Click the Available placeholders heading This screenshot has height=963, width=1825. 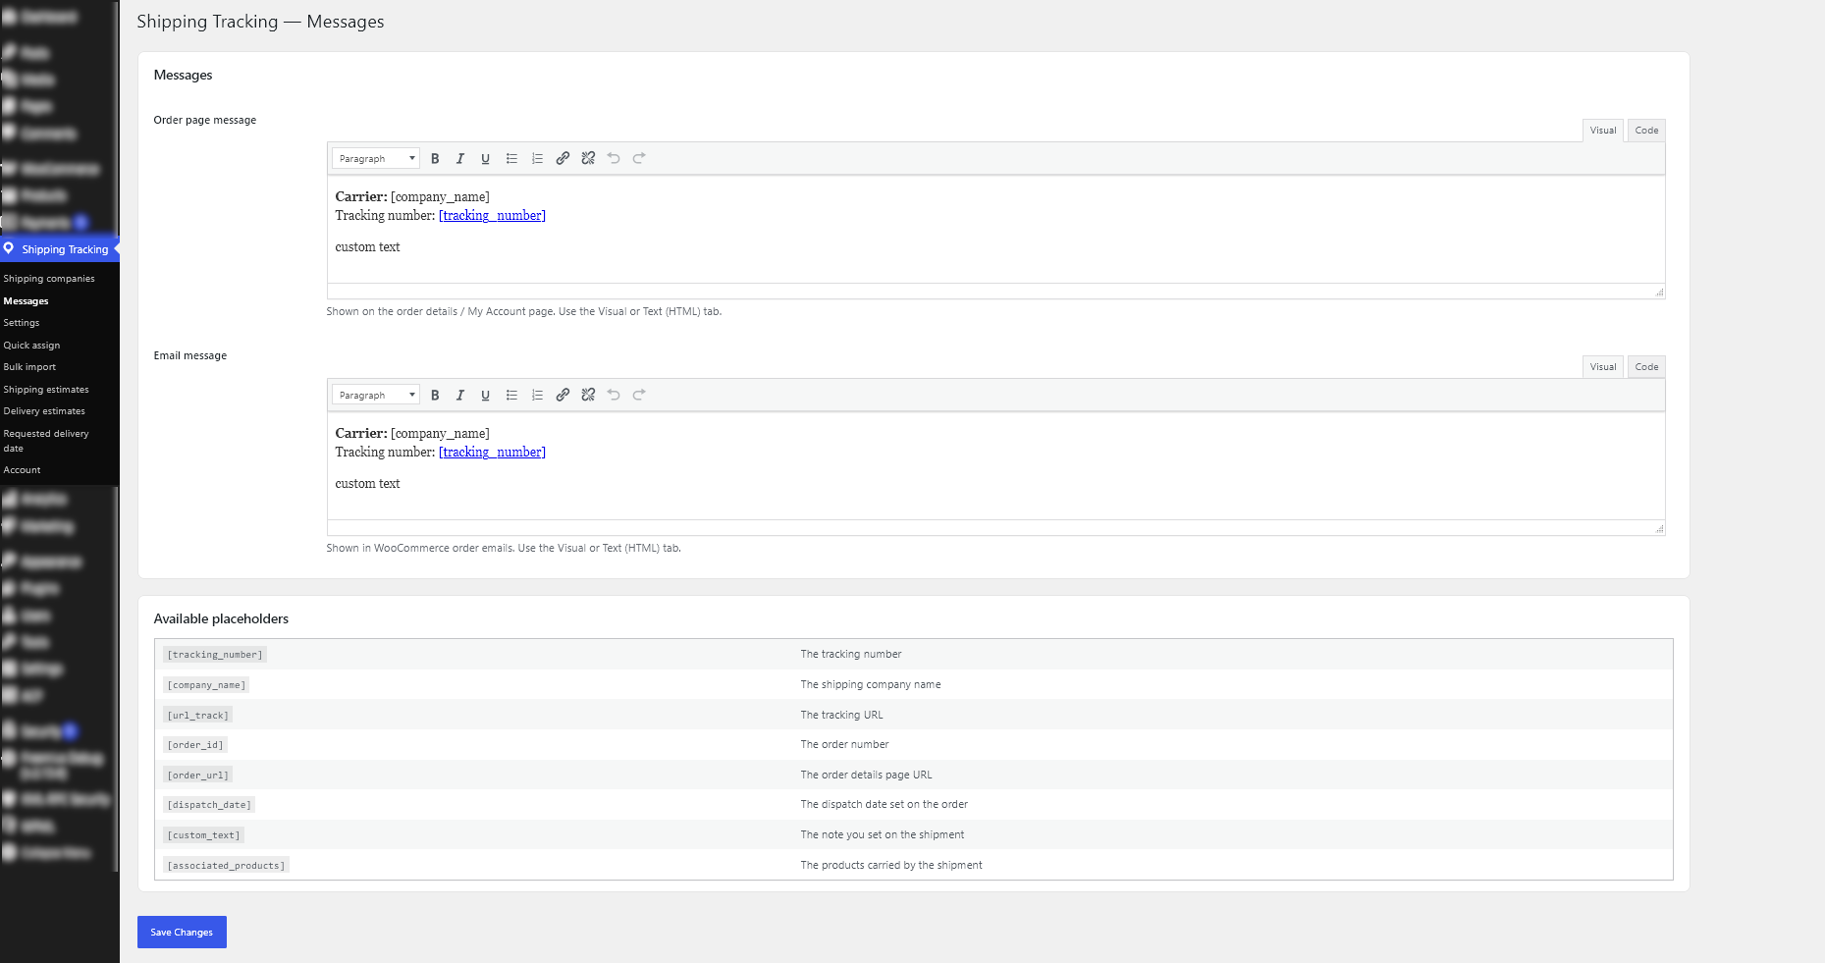[x=221, y=618]
